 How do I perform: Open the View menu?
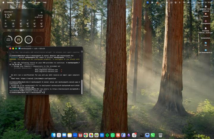[x=30, y=2]
